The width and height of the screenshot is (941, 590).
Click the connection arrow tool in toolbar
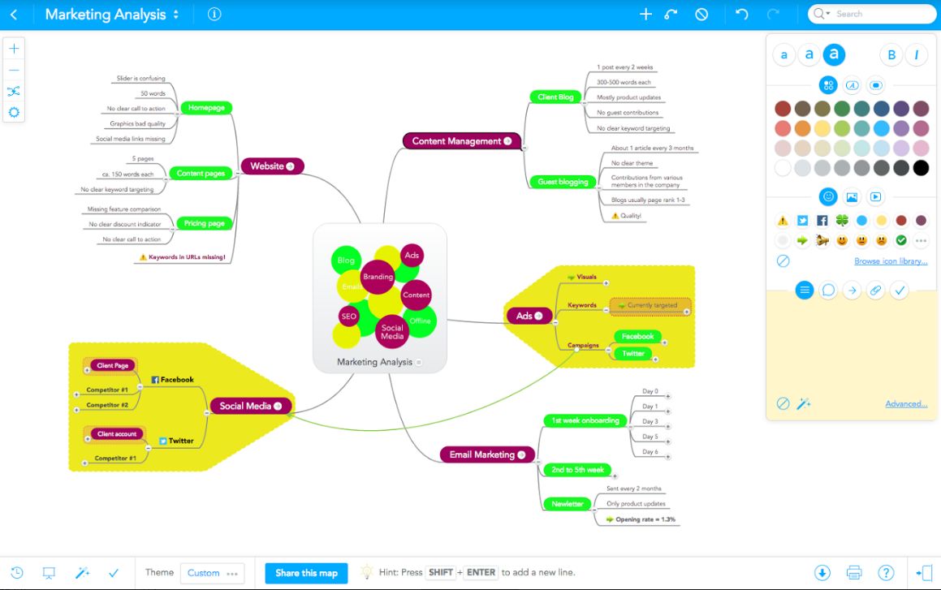pyautogui.click(x=671, y=14)
